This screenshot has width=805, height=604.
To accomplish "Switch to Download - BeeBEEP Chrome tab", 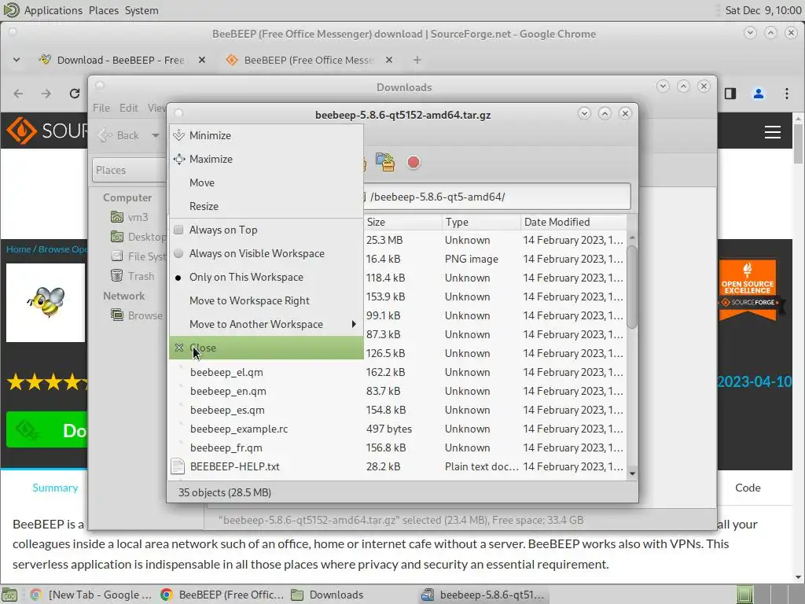I will point(121,60).
